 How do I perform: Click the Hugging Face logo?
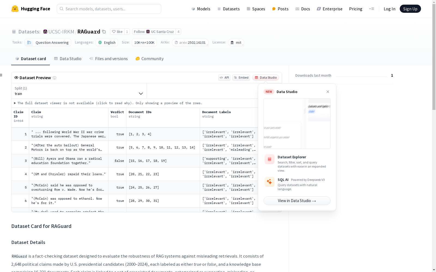tap(31, 9)
